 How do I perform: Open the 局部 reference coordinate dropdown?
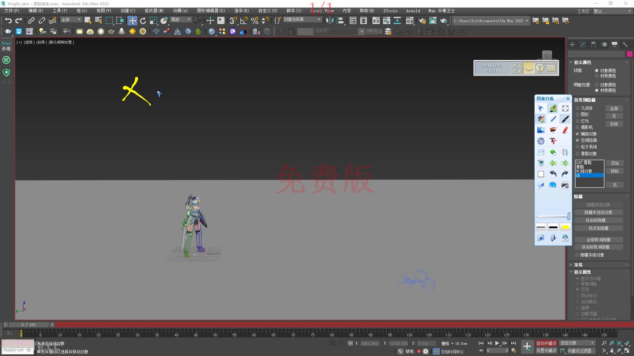181,20
